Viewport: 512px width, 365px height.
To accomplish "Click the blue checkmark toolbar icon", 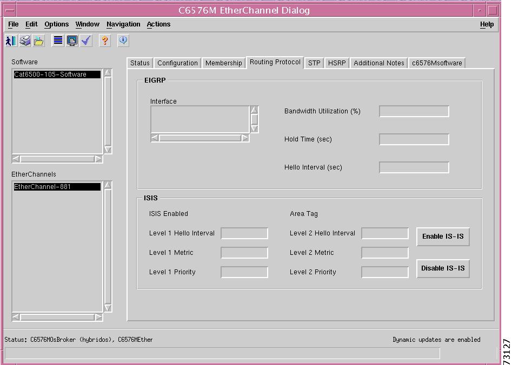I will pos(86,41).
